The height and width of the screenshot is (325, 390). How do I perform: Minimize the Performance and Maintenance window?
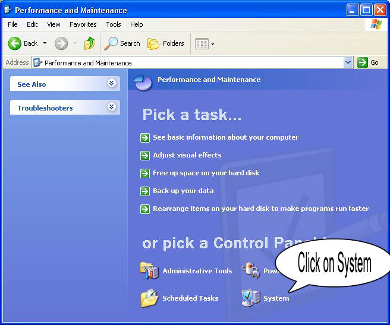click(x=353, y=10)
